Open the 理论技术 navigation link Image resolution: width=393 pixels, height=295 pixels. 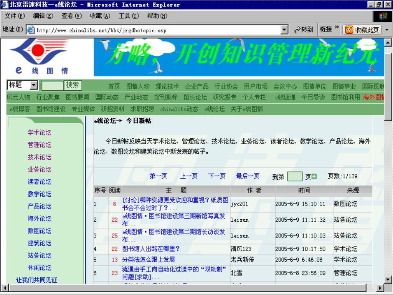tap(167, 86)
